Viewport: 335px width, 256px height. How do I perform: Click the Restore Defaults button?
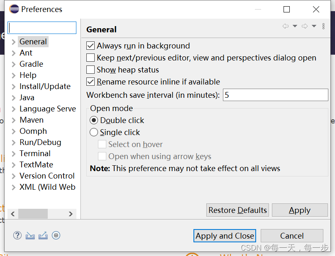click(237, 210)
